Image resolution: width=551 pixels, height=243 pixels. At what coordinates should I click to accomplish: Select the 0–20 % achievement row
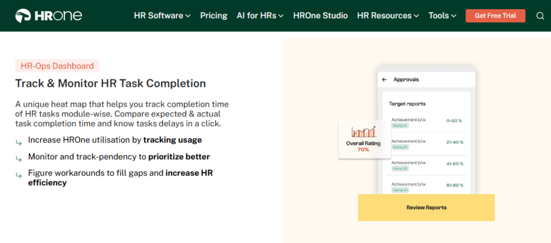[x=427, y=122]
